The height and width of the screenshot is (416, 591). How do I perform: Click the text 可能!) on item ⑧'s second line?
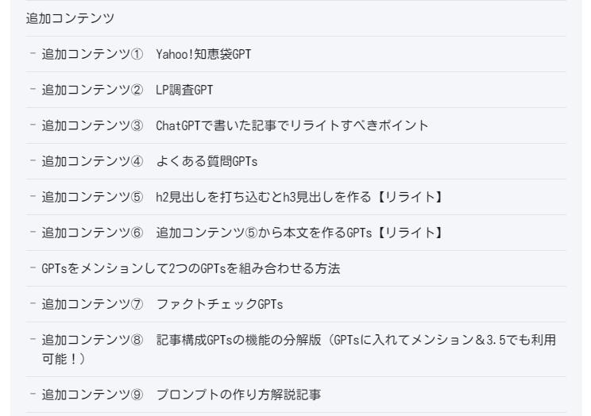(x=64, y=359)
